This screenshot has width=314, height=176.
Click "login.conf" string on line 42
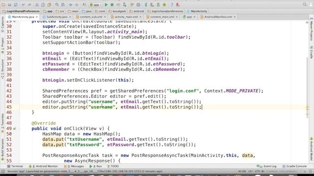pos(183,91)
